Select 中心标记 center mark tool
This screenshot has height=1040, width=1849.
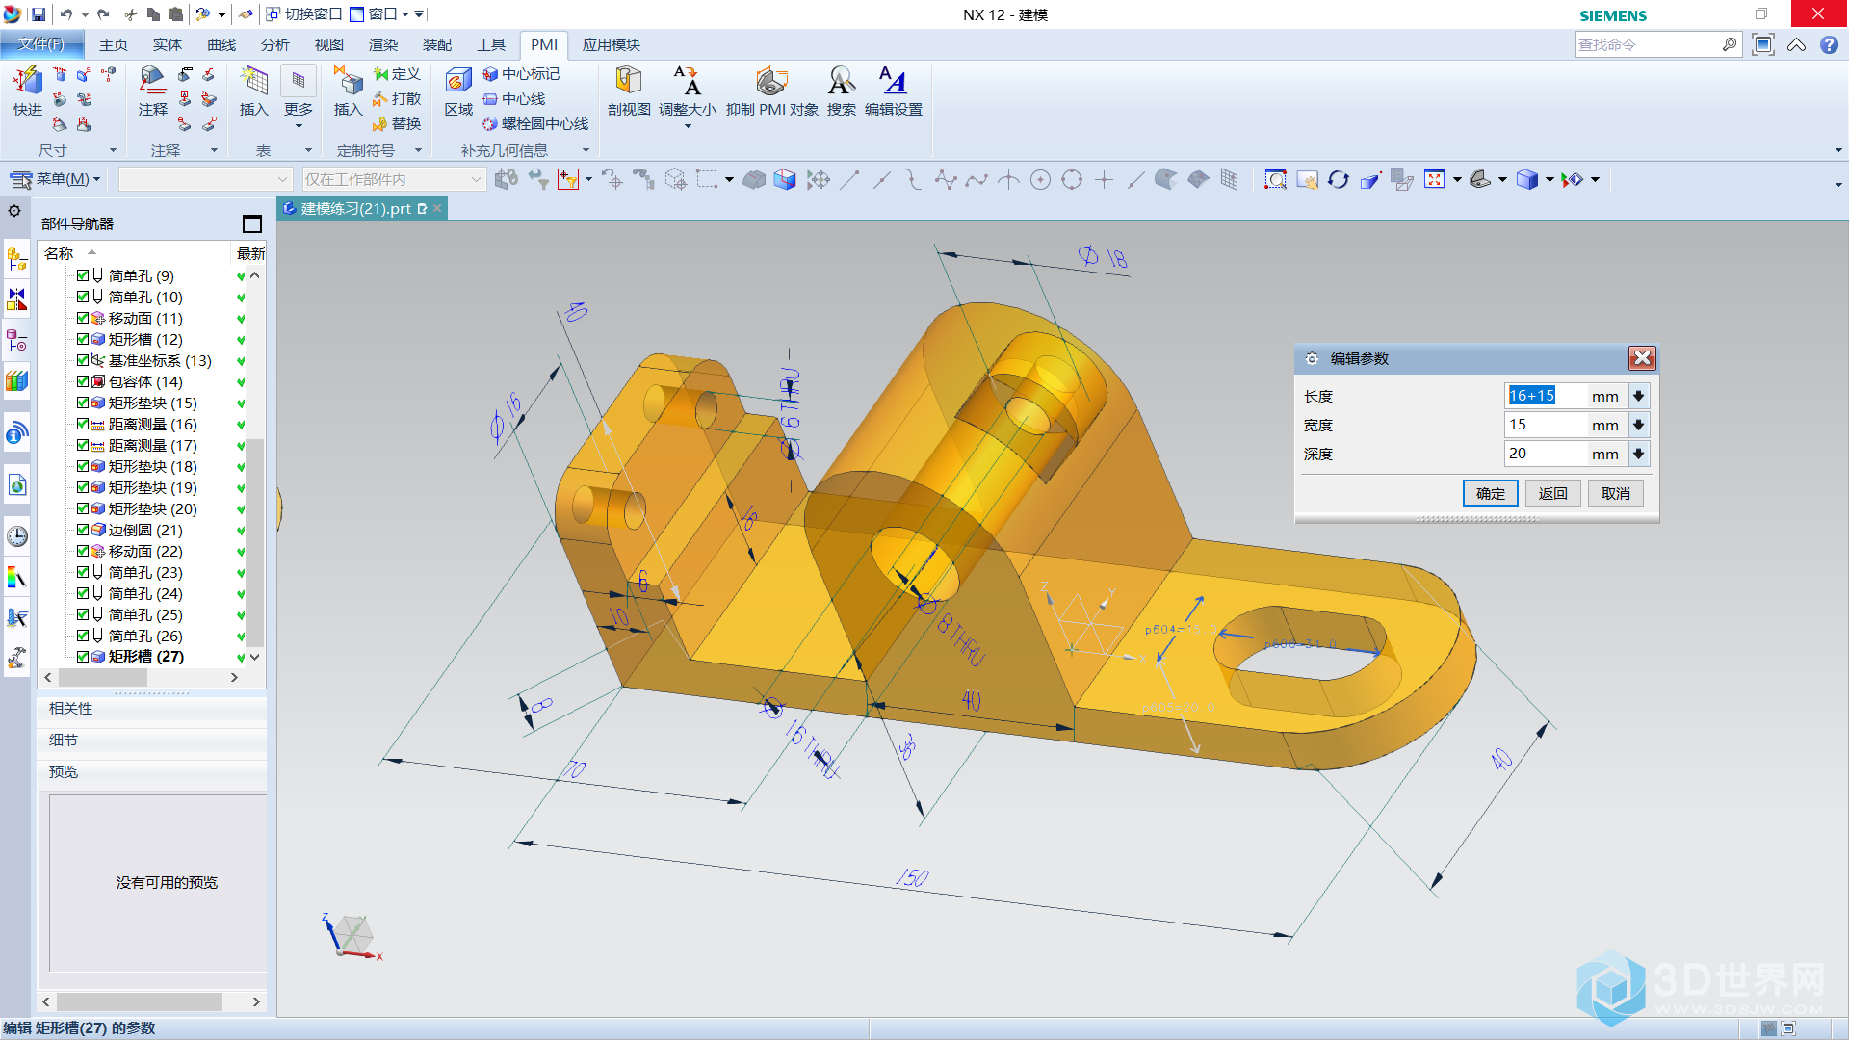pos(521,74)
